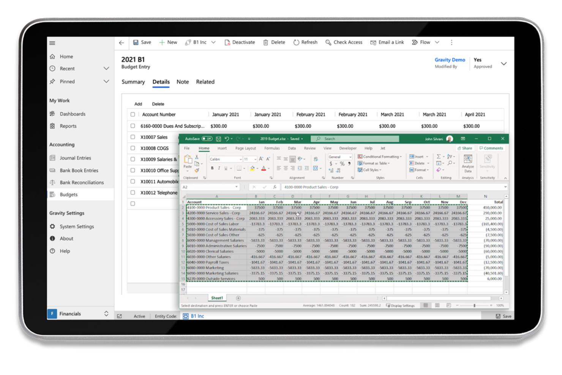Check the X10007 Sales row checkbox
The height and width of the screenshot is (375, 562).
[133, 137]
